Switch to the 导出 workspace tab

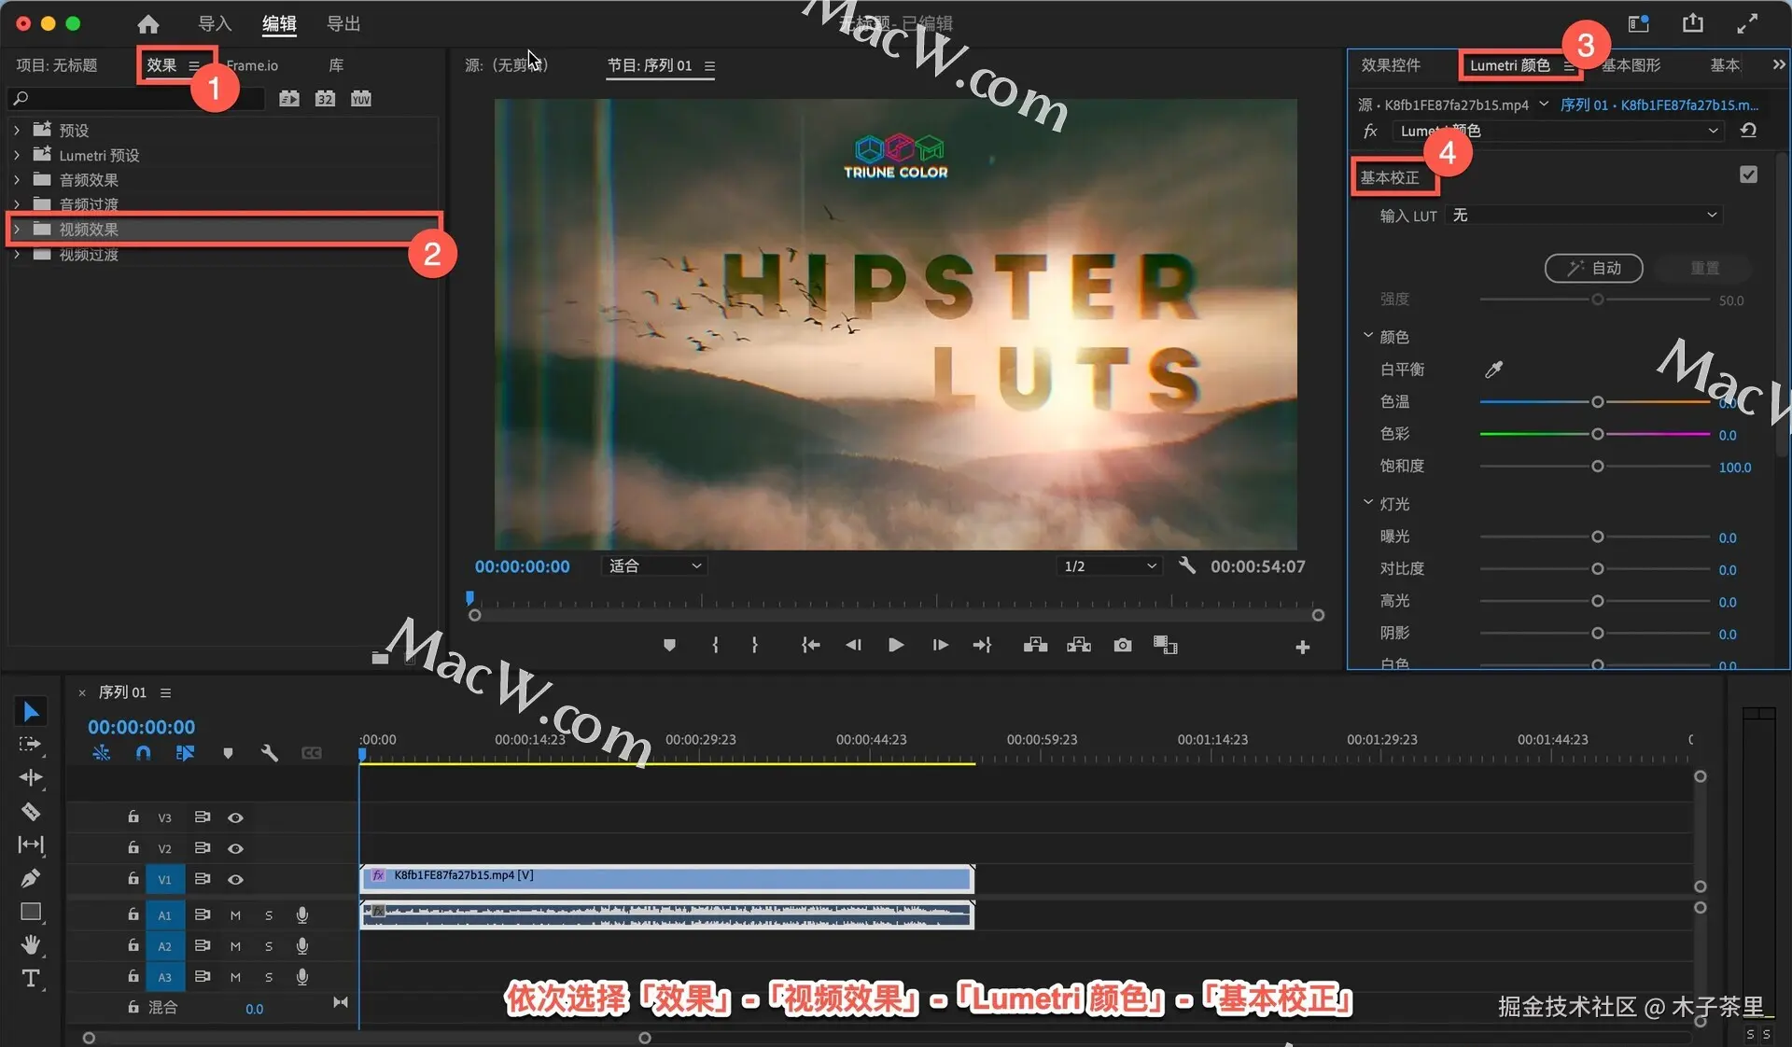tap(343, 23)
